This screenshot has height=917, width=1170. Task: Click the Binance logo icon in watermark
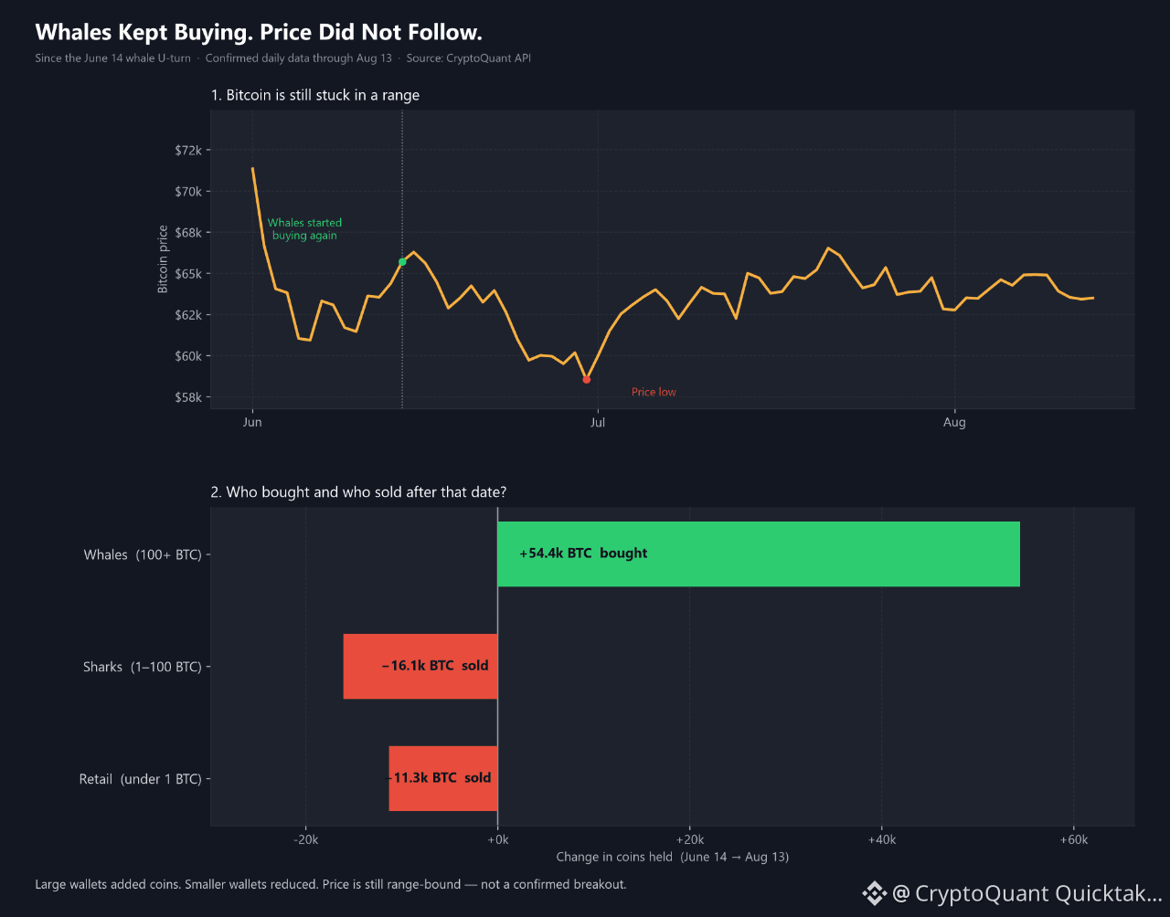[x=874, y=893]
